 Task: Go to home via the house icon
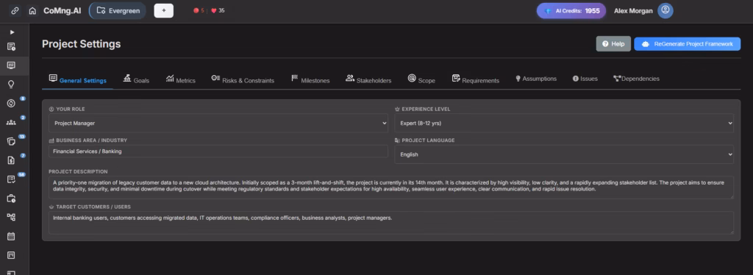32,10
